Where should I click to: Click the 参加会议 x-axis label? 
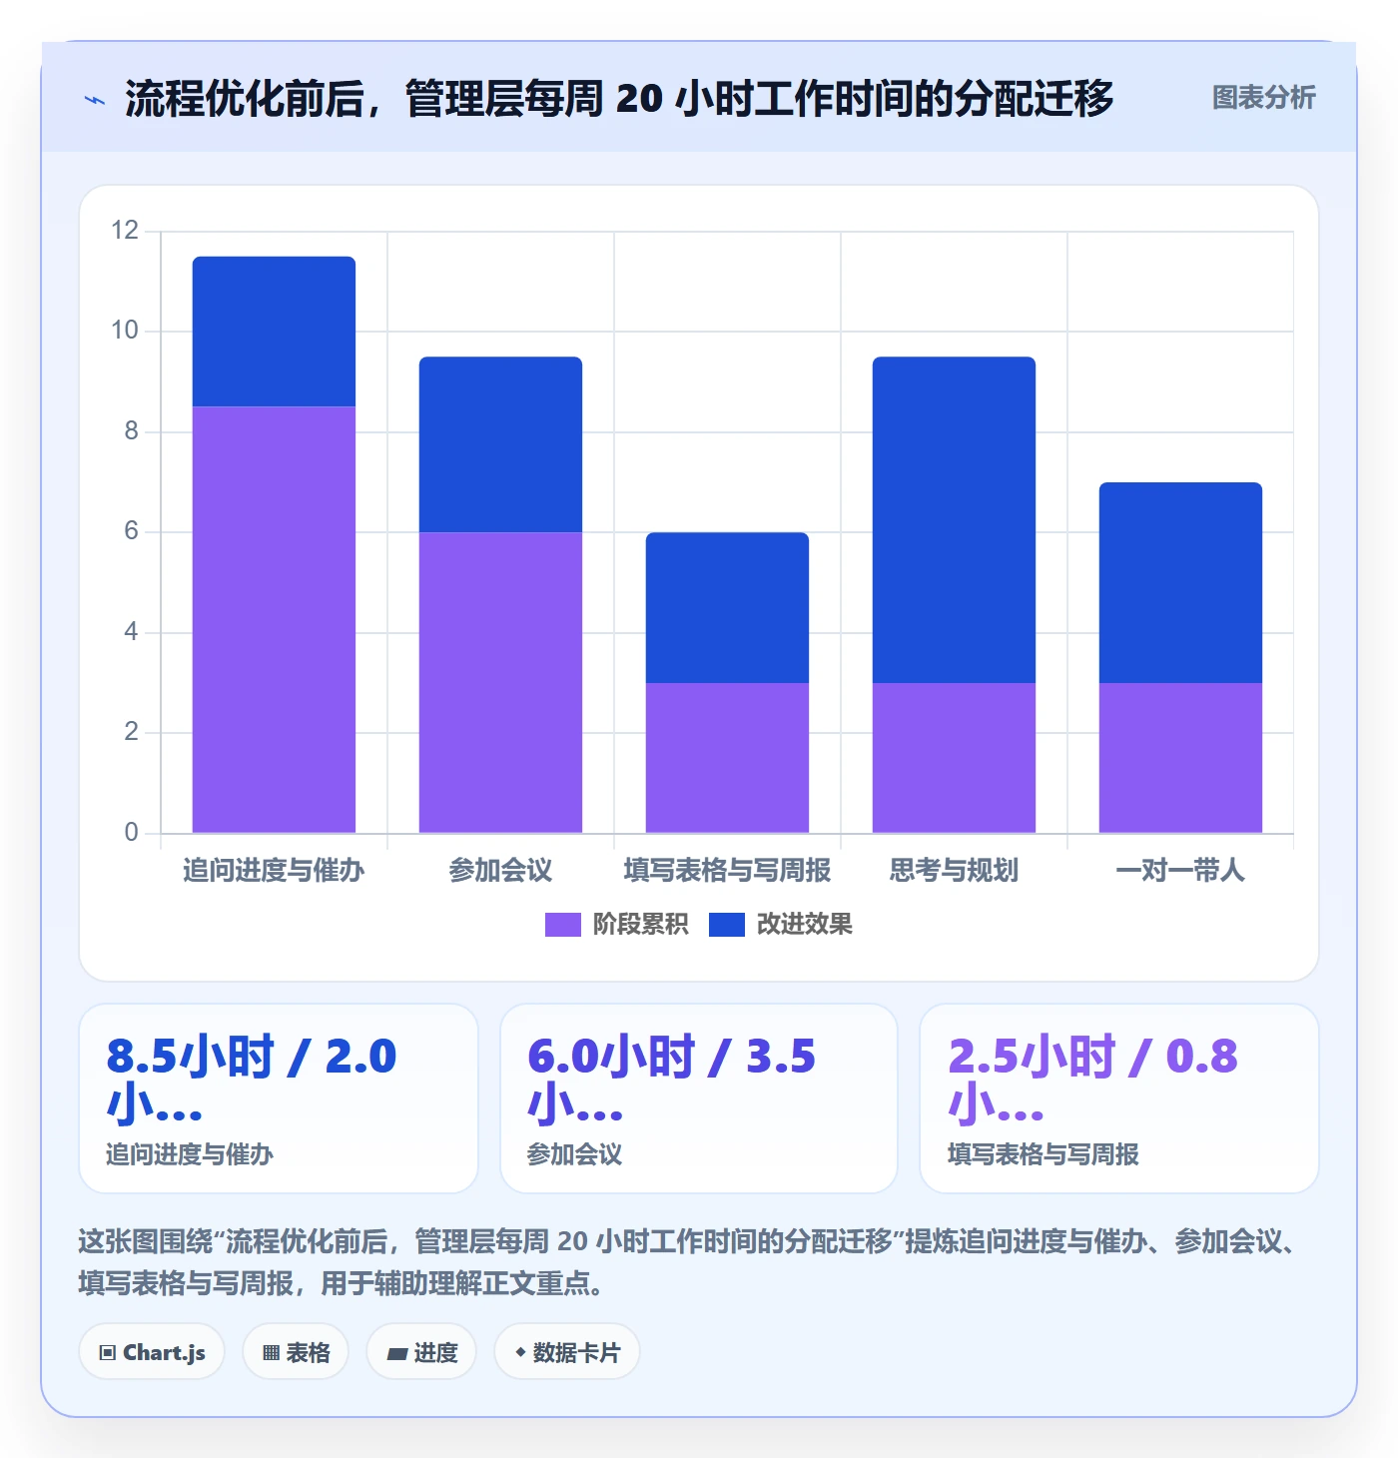(500, 871)
